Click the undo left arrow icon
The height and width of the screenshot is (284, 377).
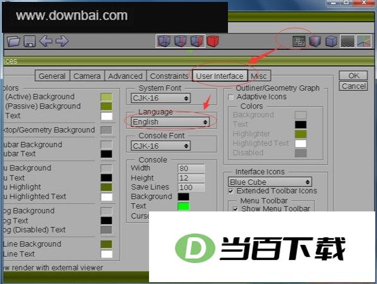(45, 41)
